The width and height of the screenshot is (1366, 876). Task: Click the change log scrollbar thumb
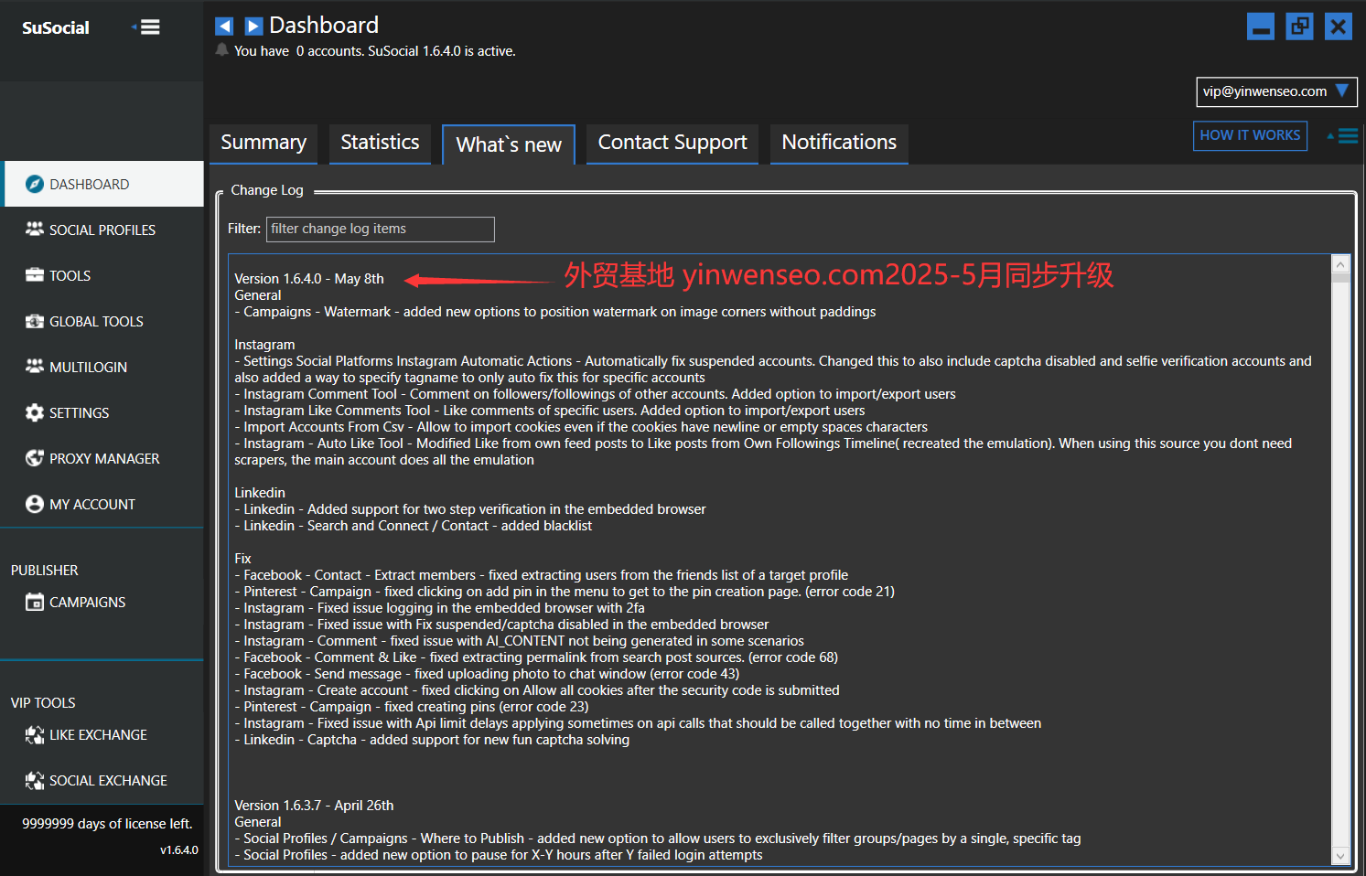pyautogui.click(x=1340, y=278)
